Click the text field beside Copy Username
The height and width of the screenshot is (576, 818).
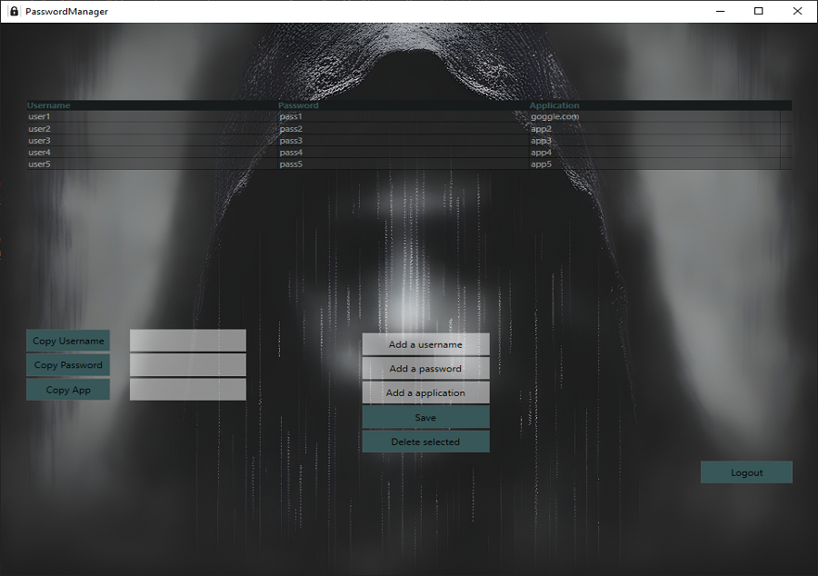[187, 341]
